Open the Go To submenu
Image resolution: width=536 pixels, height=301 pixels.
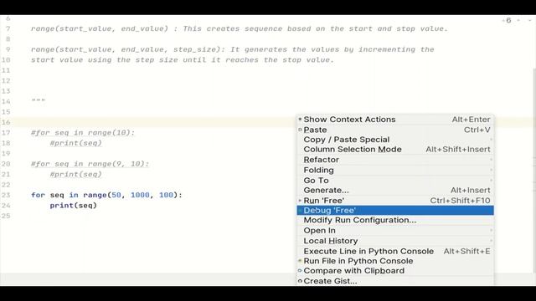tap(395, 181)
